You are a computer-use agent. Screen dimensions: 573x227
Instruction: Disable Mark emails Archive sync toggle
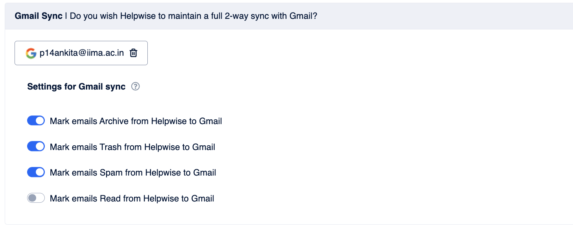36,121
